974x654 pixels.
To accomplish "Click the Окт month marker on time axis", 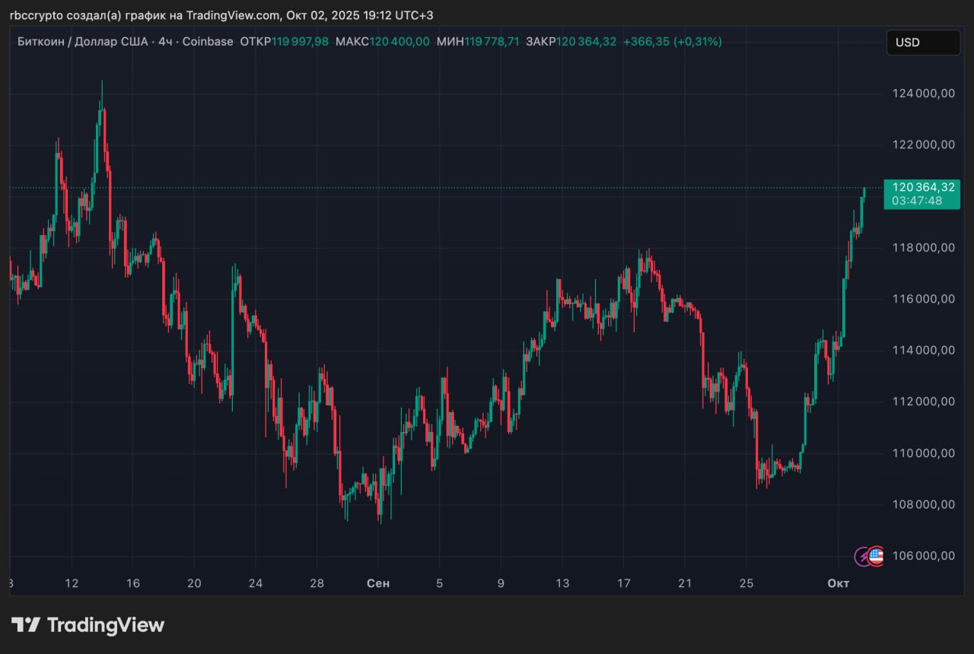I will pyautogui.click(x=838, y=583).
